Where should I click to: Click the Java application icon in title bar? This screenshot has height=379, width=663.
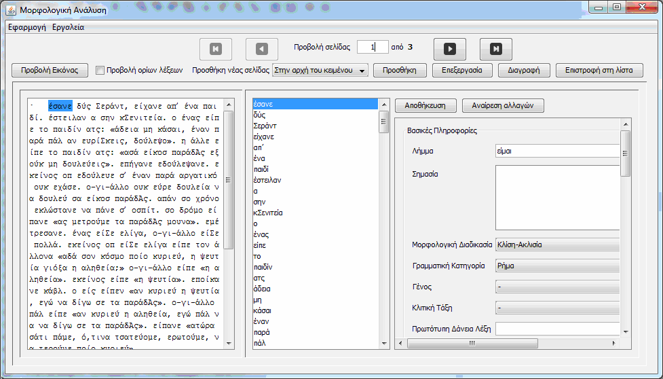point(11,10)
